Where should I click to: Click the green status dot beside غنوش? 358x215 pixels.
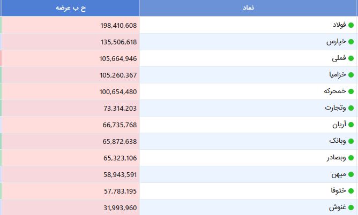click(351, 208)
